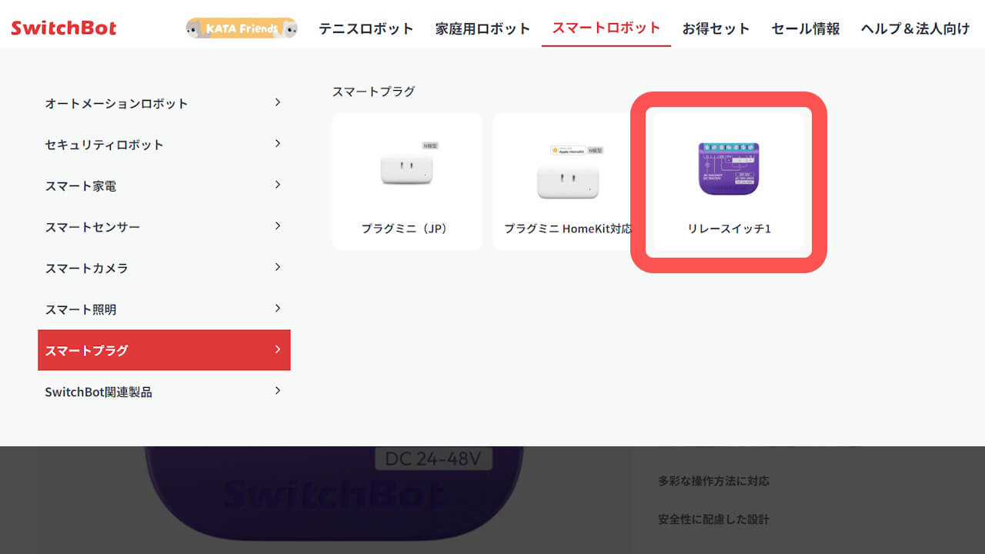The width and height of the screenshot is (985, 554).
Task: Click the プラグミニ（JP） product image
Action: 407,165
